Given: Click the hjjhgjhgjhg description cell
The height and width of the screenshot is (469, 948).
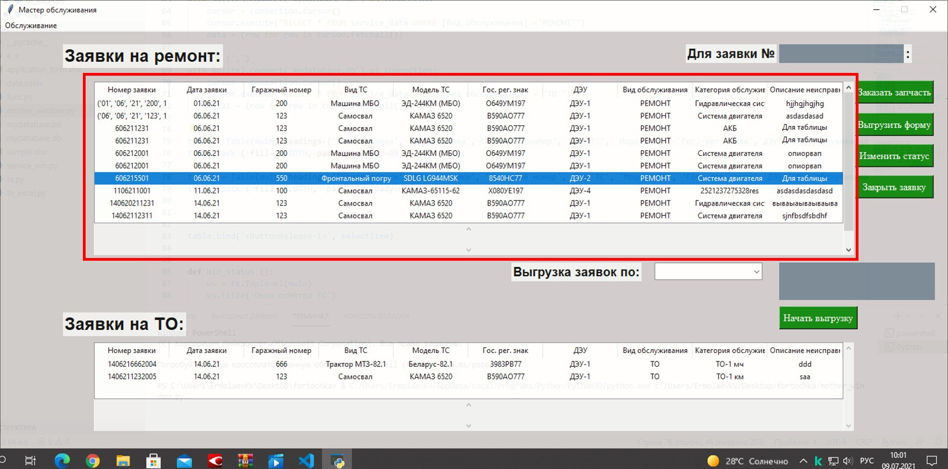Looking at the screenshot, I should [805, 103].
